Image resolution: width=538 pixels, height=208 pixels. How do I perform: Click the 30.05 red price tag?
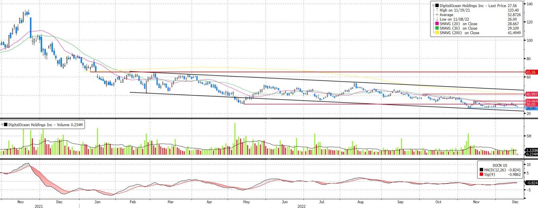click(x=531, y=105)
